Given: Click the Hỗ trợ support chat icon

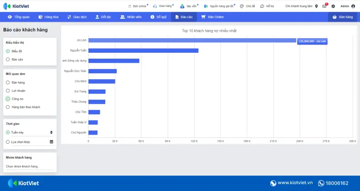Looking at the screenshot, I should (x=262, y=6).
